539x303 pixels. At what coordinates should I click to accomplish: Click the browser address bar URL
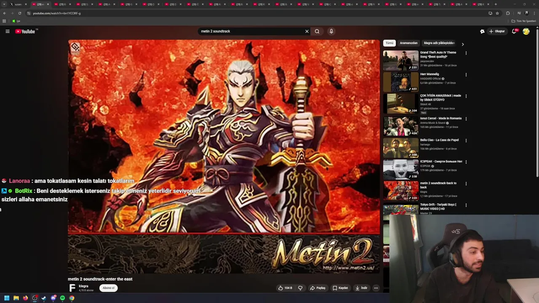(56, 13)
